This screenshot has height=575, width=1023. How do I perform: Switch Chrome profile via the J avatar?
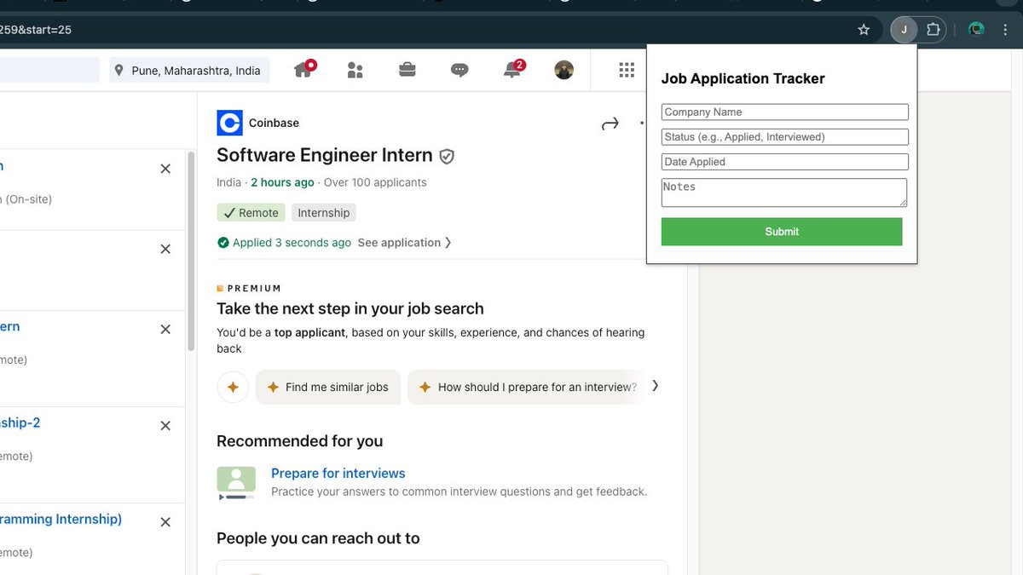click(904, 29)
